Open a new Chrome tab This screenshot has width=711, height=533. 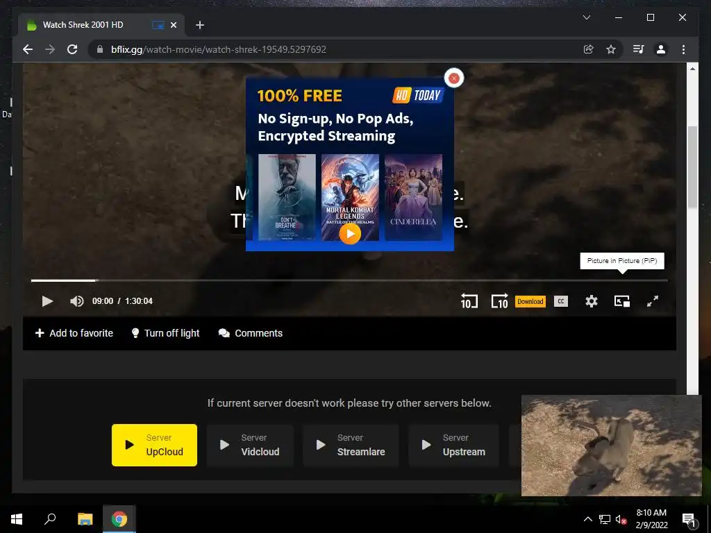[200, 25]
